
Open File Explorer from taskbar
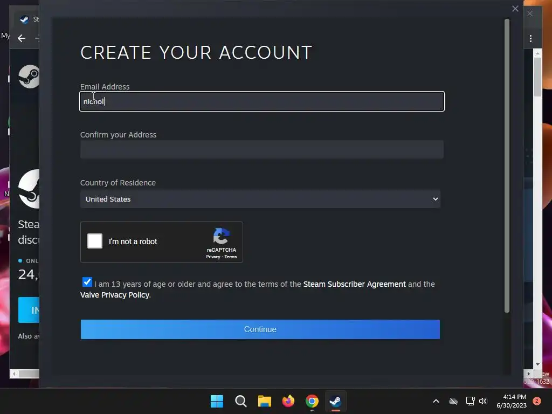click(264, 401)
